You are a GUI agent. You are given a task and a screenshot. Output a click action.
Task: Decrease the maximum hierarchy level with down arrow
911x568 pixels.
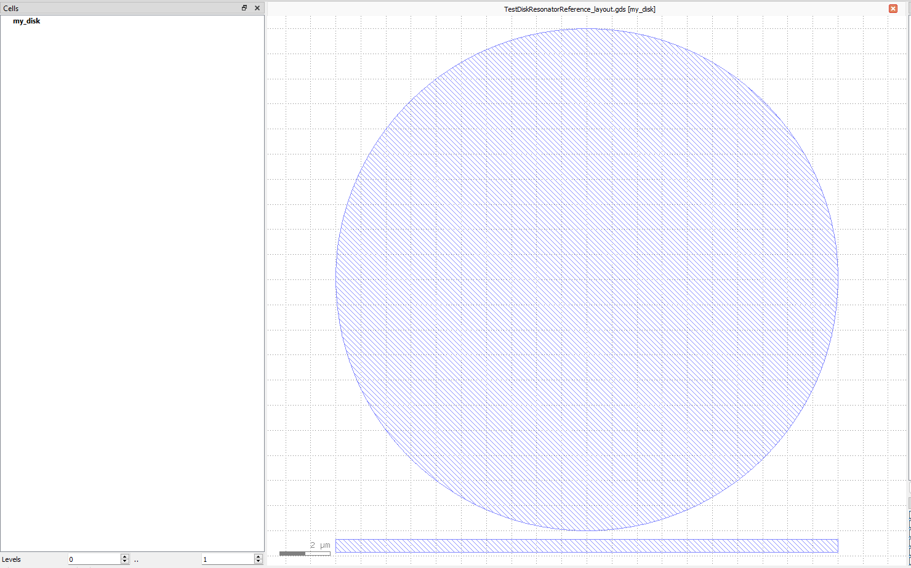(x=258, y=562)
